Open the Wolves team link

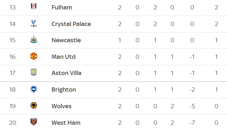tap(62, 106)
